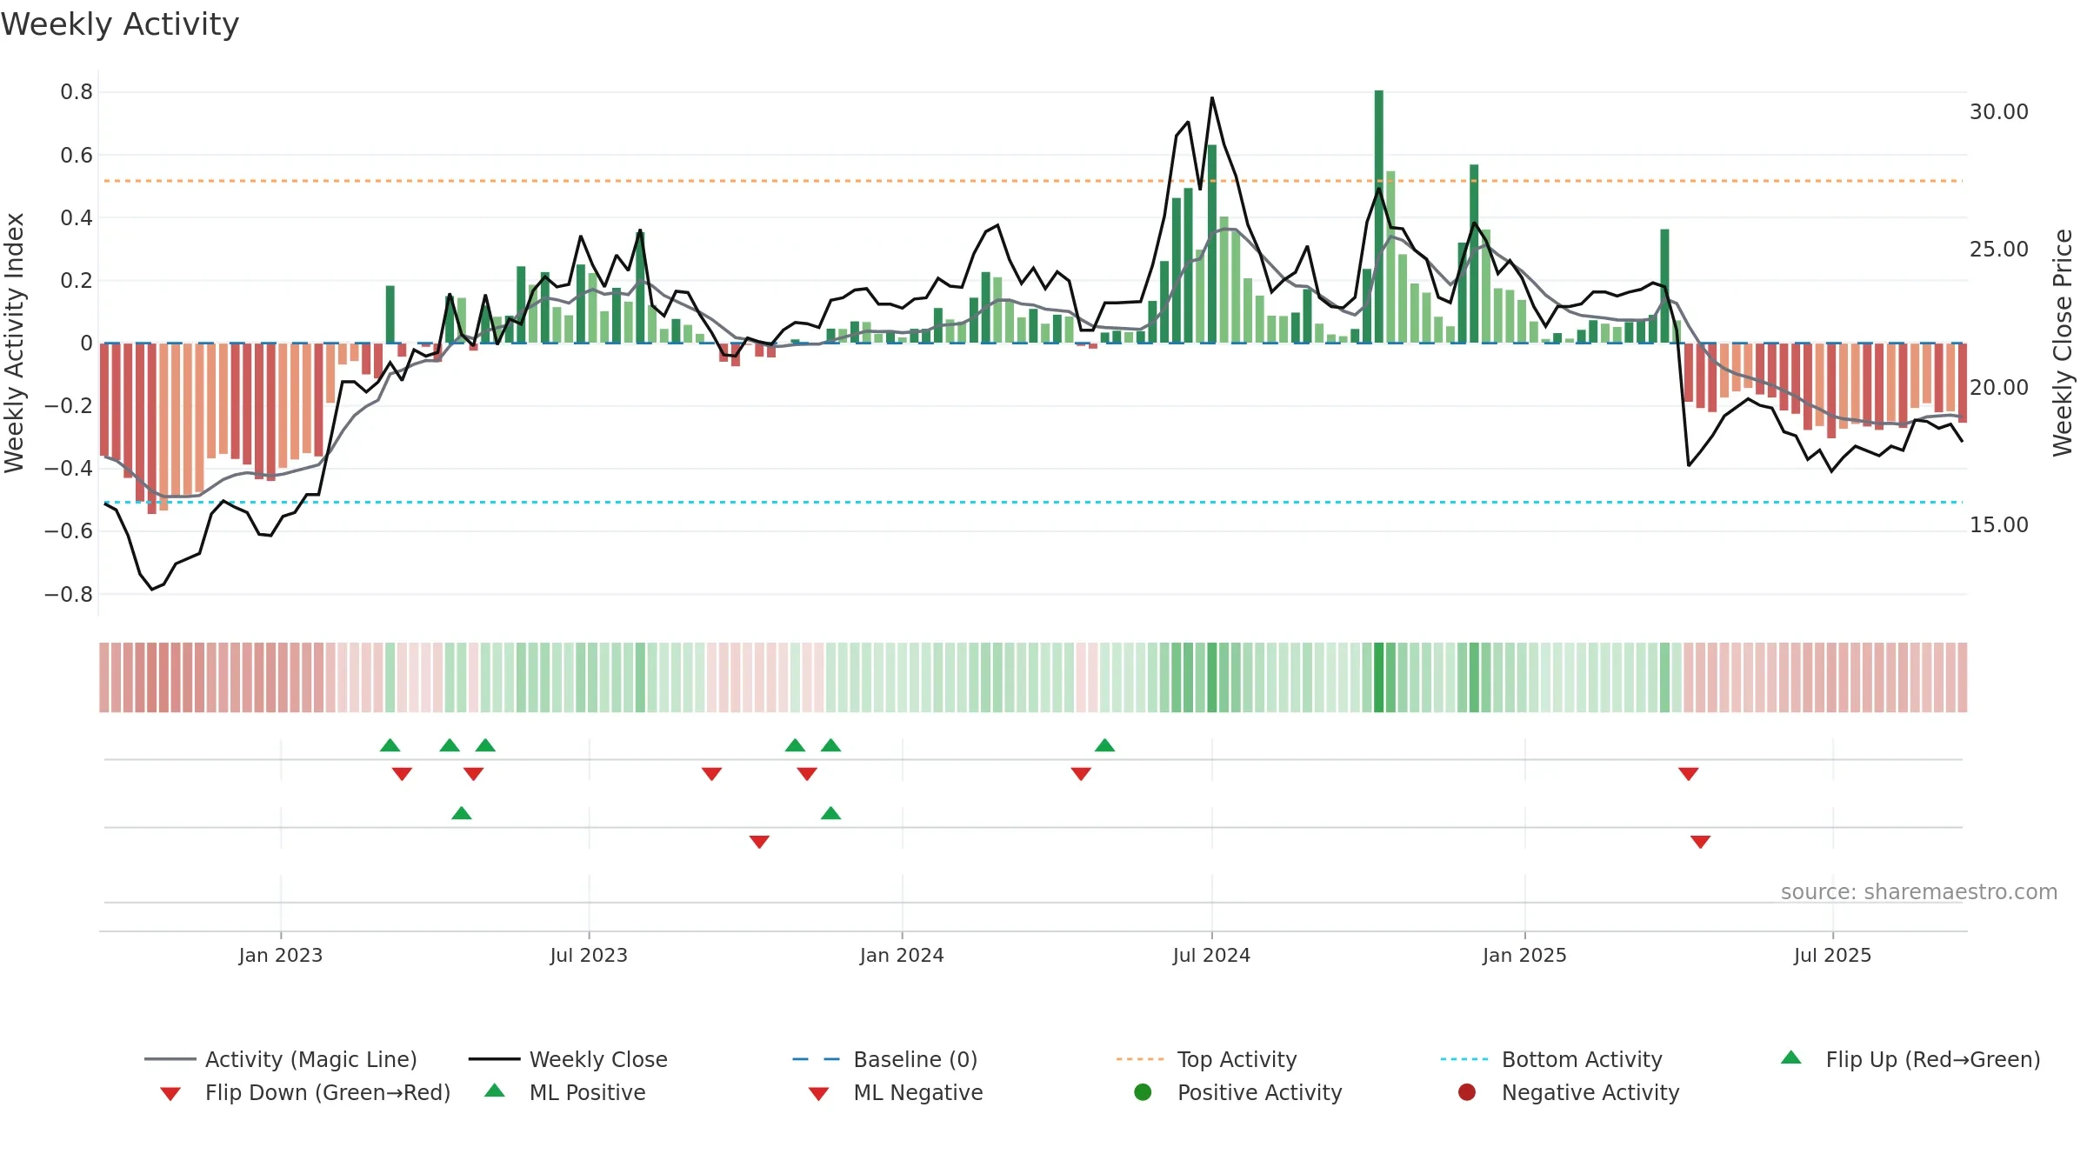2087x1174 pixels.
Task: Click the 'Weekly Activity' chart title
Action: pyautogui.click(x=120, y=24)
